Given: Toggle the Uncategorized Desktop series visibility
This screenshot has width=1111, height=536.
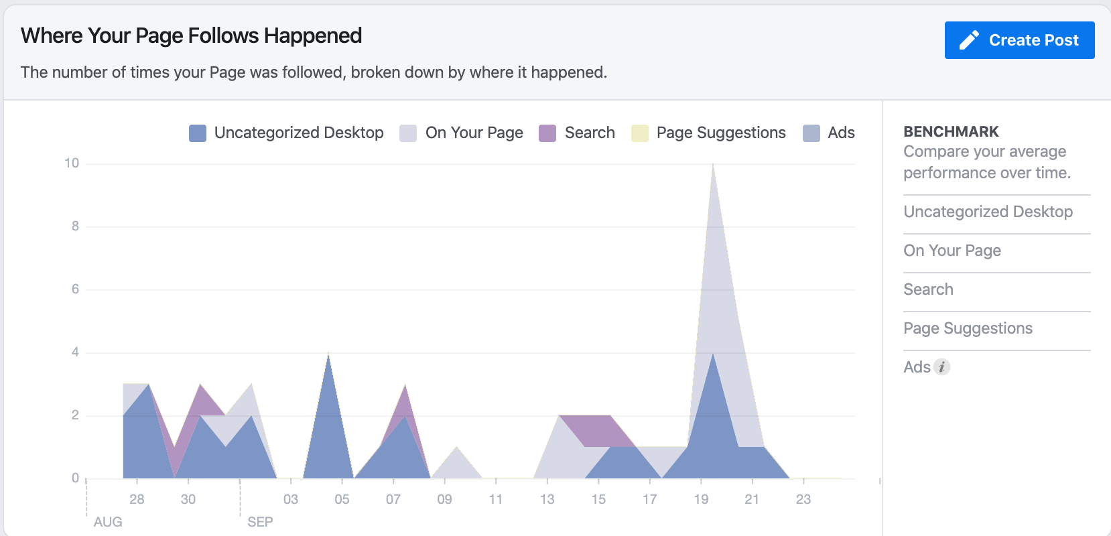Looking at the screenshot, I should pos(299,133).
